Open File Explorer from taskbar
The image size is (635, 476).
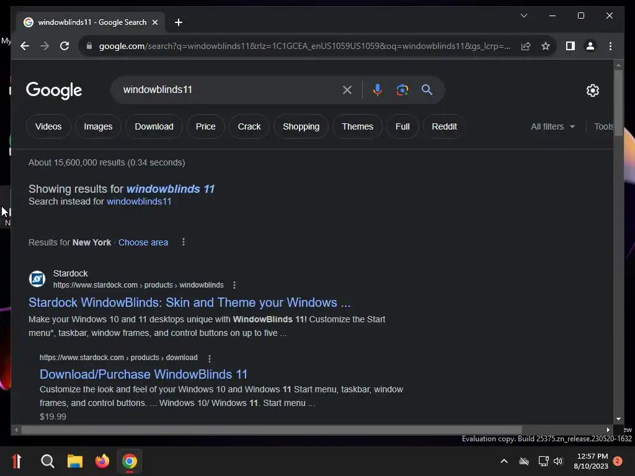pyautogui.click(x=75, y=461)
